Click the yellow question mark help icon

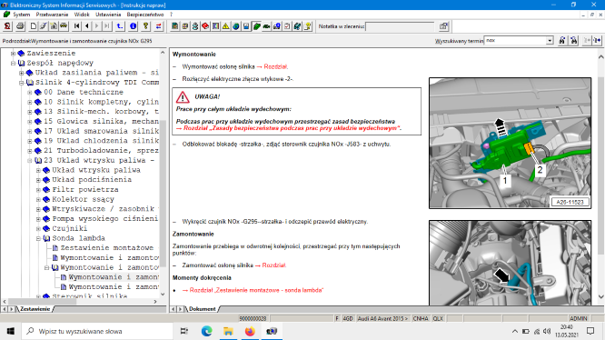coord(146,26)
